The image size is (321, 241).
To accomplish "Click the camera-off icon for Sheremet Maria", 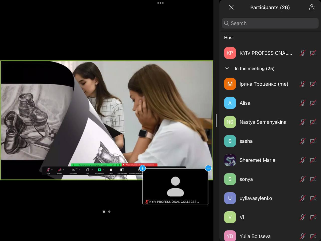I will [x=313, y=160].
